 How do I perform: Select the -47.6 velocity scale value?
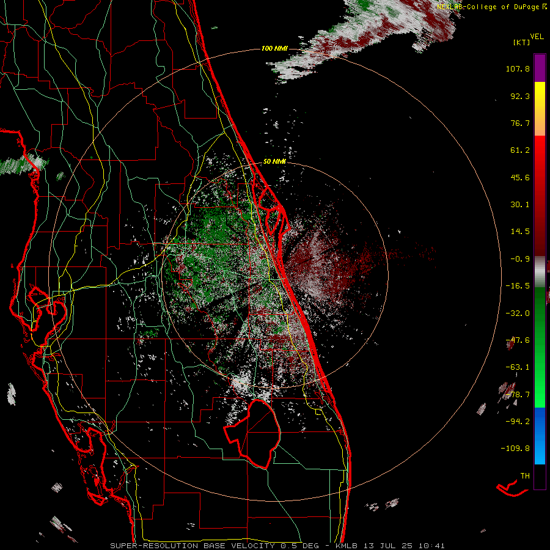pos(518,340)
